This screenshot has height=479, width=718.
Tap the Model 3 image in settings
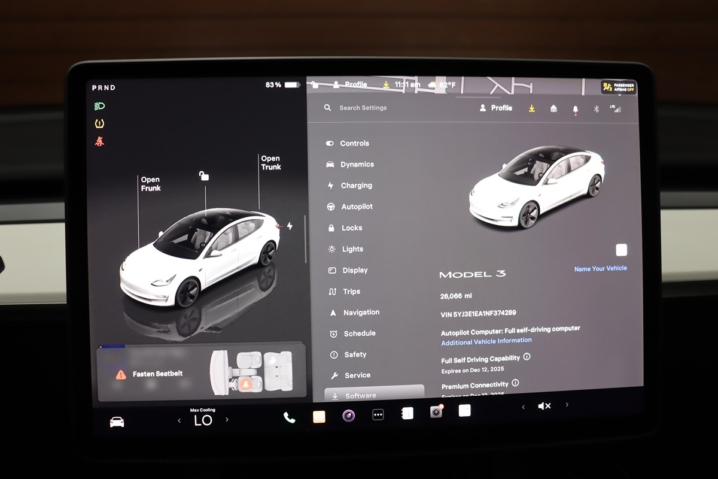[537, 187]
